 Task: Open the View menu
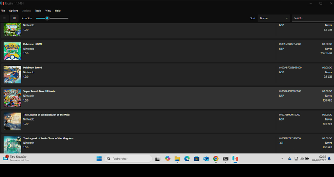(x=48, y=11)
